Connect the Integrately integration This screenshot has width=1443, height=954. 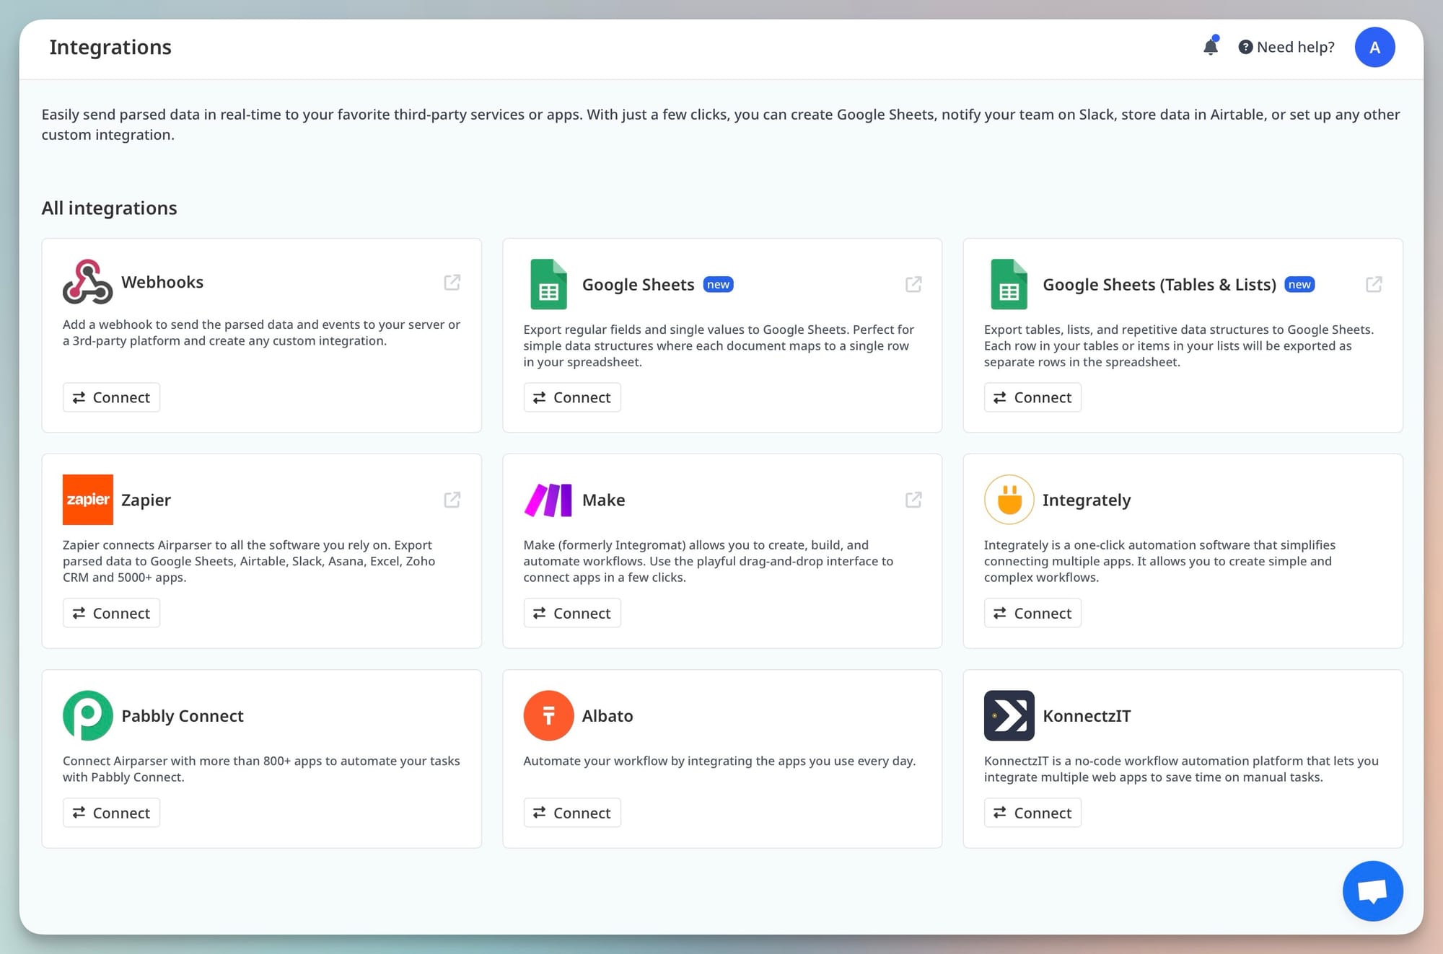(1032, 613)
